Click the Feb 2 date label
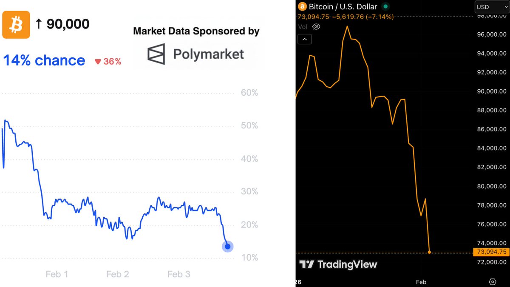 [x=117, y=274]
